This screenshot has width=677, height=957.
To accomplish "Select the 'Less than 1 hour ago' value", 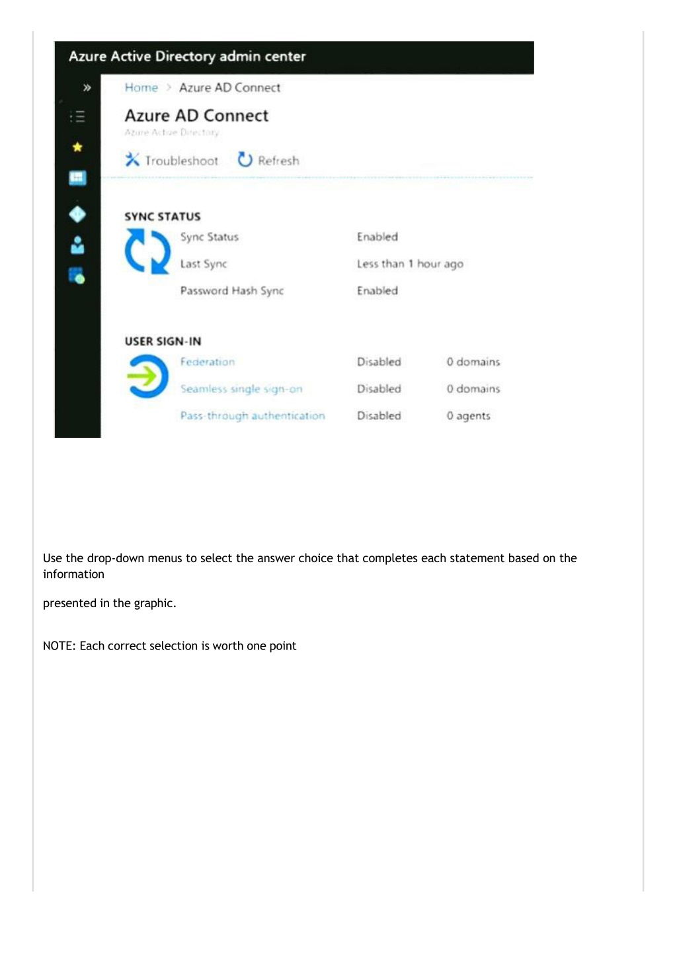I will [410, 264].
